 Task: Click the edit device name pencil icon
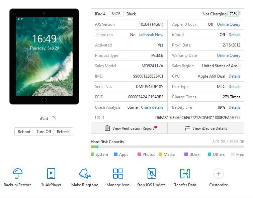[x=54, y=118]
